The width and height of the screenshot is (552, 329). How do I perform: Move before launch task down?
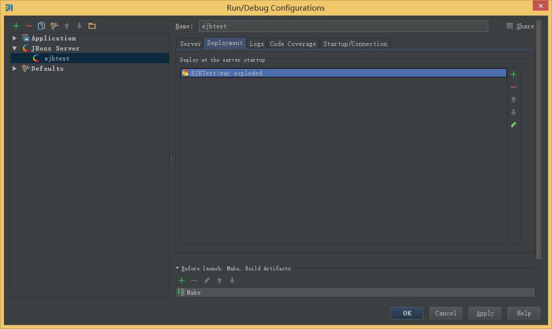pyautogui.click(x=232, y=280)
